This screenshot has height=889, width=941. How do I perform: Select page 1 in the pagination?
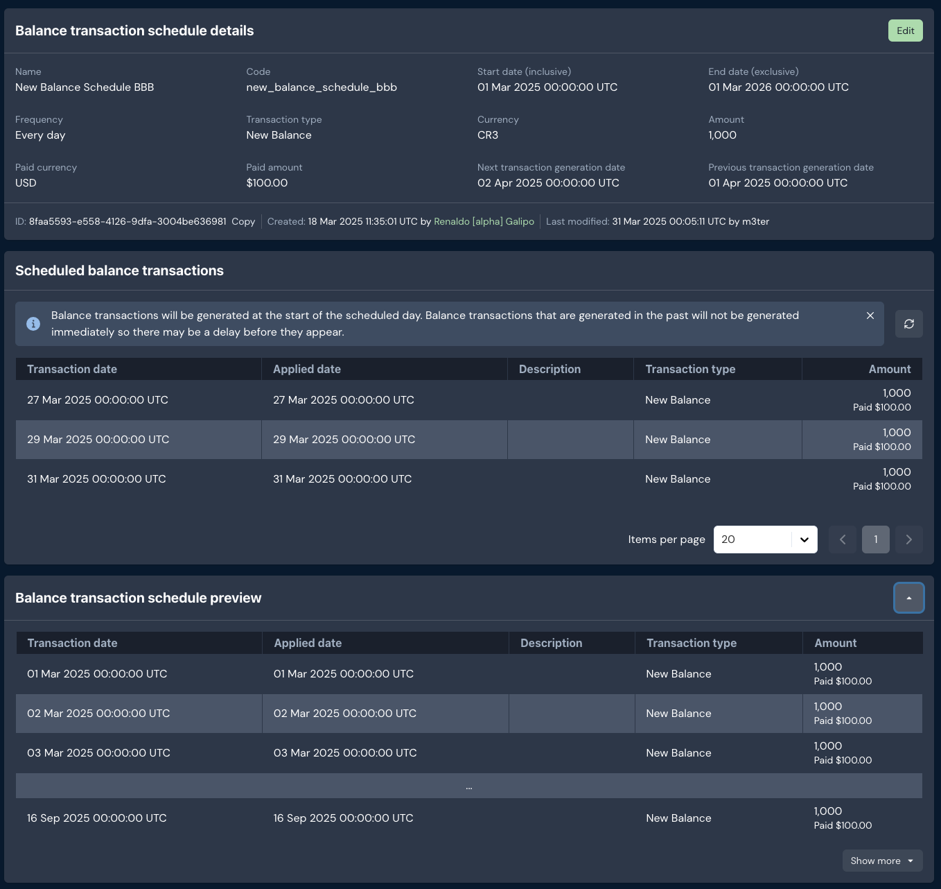tap(876, 540)
